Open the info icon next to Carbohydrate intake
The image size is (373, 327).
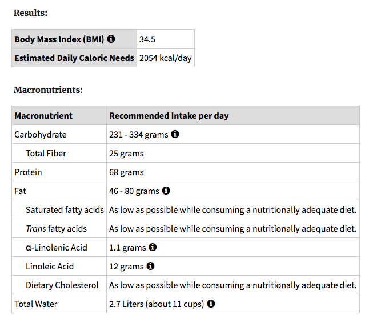(x=175, y=135)
